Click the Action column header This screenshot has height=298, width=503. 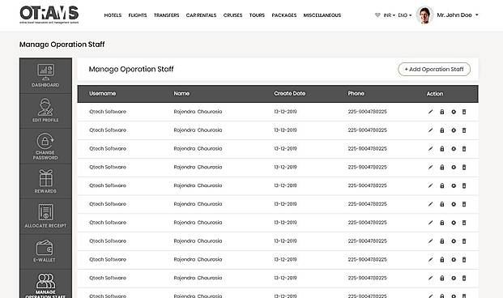(435, 94)
